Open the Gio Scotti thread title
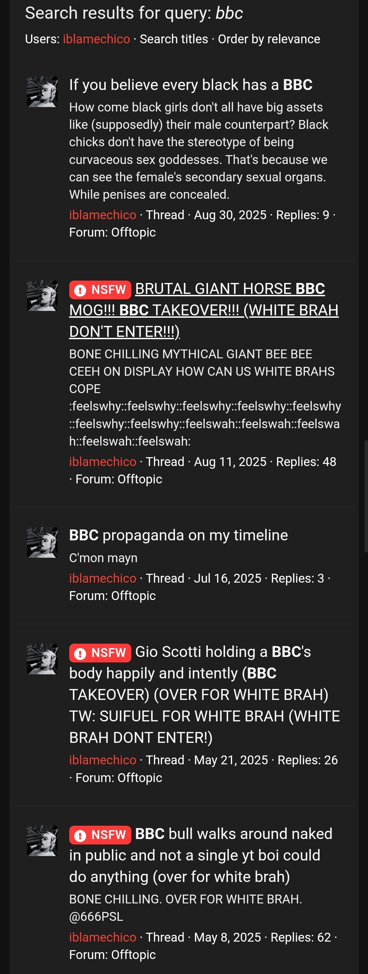 [205, 694]
